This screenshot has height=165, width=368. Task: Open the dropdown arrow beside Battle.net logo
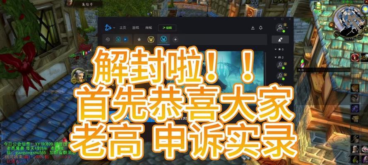coord(114,28)
